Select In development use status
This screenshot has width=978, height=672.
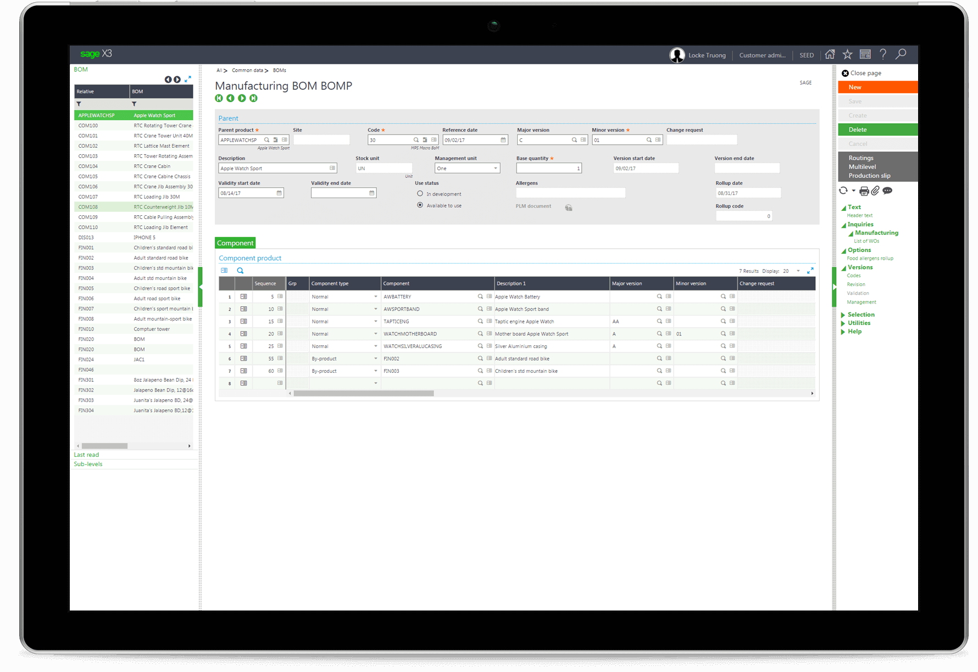[420, 194]
